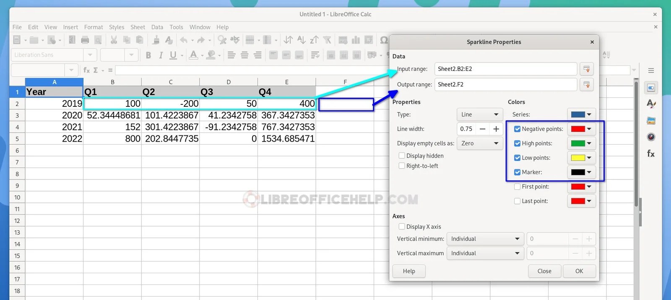Shrink the Output range field with its icon
Viewport: 671px width, 300px height.
587,84
